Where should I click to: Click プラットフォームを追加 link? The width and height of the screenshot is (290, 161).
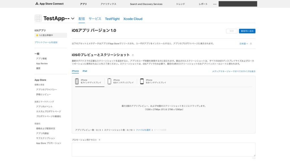(46, 42)
